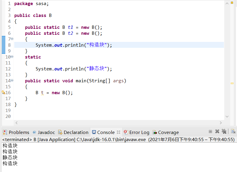Close the Console view with its X
The width and height of the screenshot is (237, 172).
click(118, 132)
